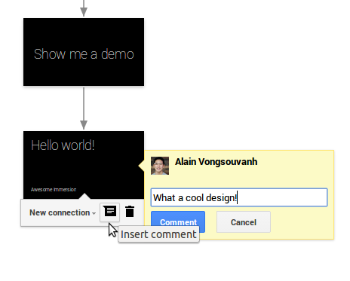Focus the 'What a cool design!' text field
The image size is (350, 281).
(239, 197)
